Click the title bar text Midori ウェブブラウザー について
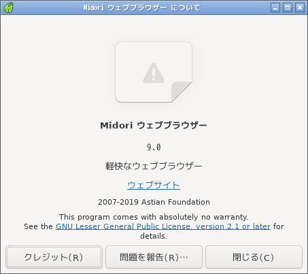Image resolution: width=308 pixels, height=274 pixels. click(x=142, y=7)
